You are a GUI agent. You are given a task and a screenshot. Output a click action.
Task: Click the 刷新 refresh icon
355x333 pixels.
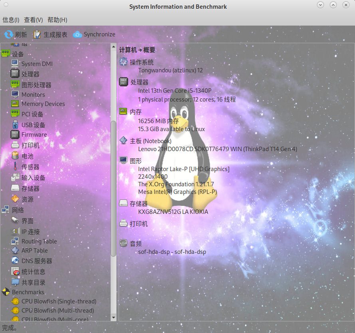[9, 34]
